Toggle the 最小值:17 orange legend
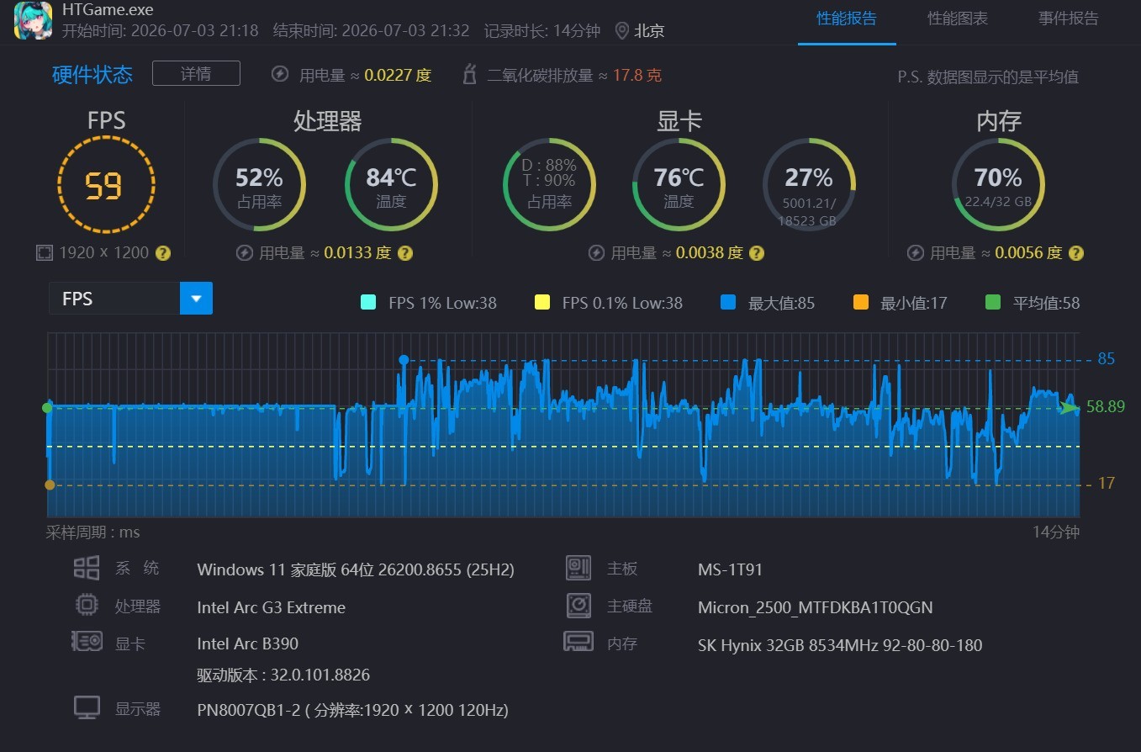The width and height of the screenshot is (1141, 752). pos(861,303)
